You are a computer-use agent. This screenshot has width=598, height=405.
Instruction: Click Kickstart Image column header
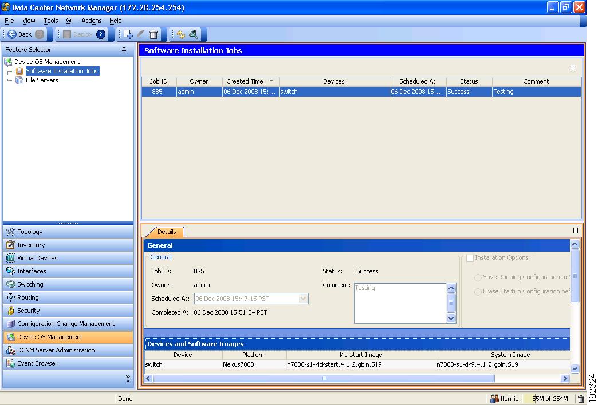(361, 355)
